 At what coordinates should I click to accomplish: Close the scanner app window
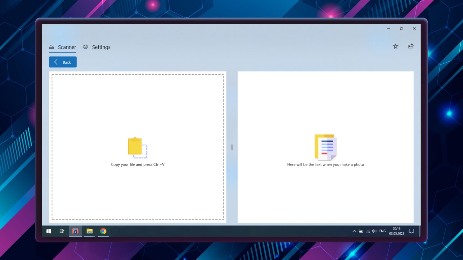414,29
